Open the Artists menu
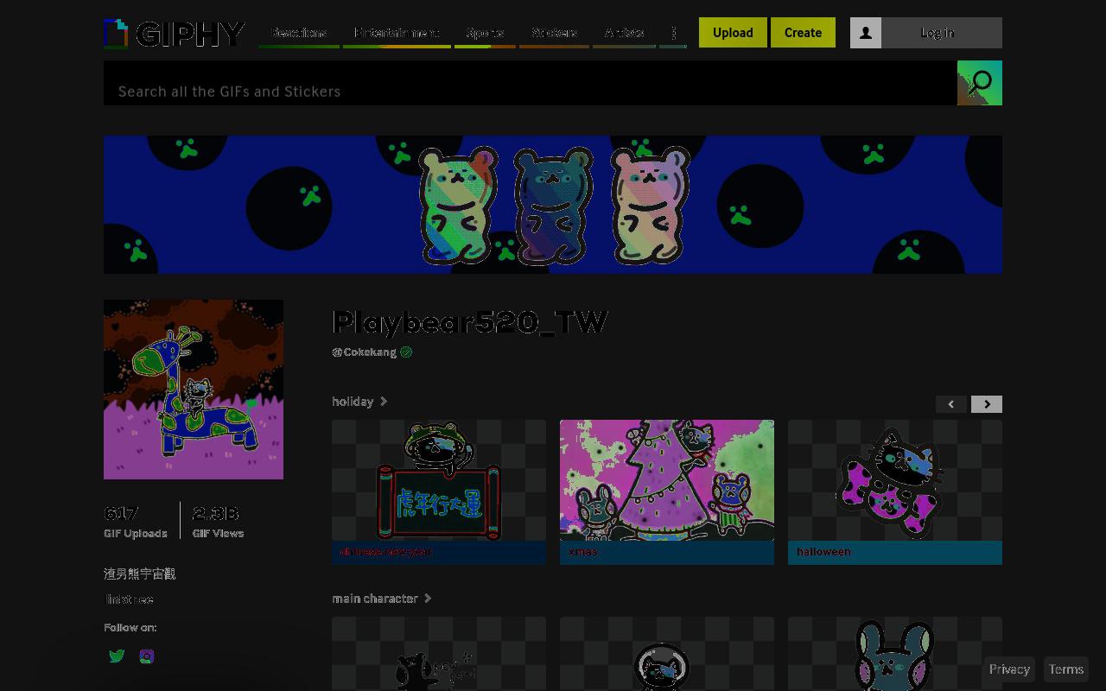1106x691 pixels. point(624,33)
